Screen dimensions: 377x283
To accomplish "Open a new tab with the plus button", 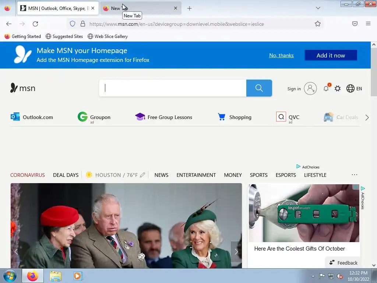I will pos(190,8).
